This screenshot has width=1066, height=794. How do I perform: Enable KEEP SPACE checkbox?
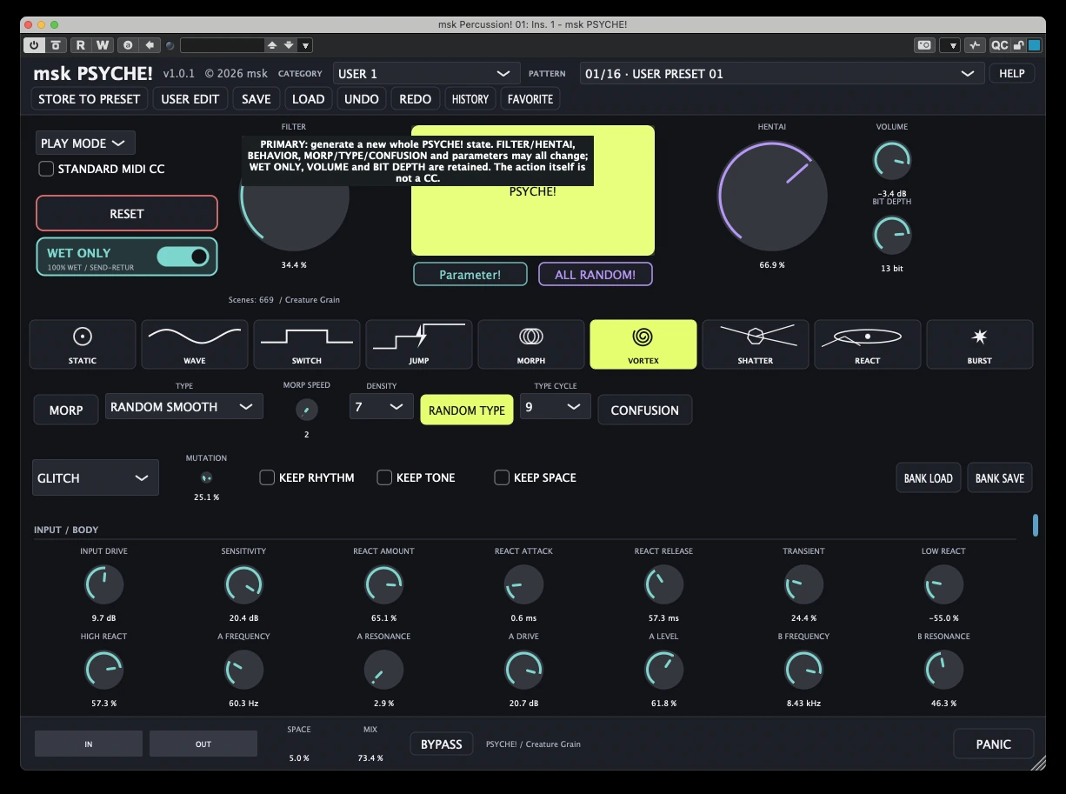pos(502,477)
